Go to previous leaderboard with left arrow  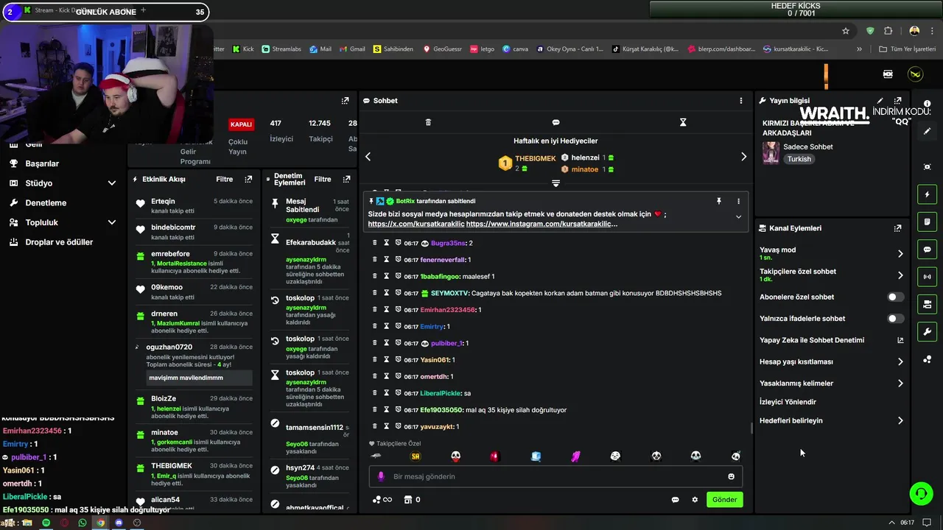tap(368, 157)
